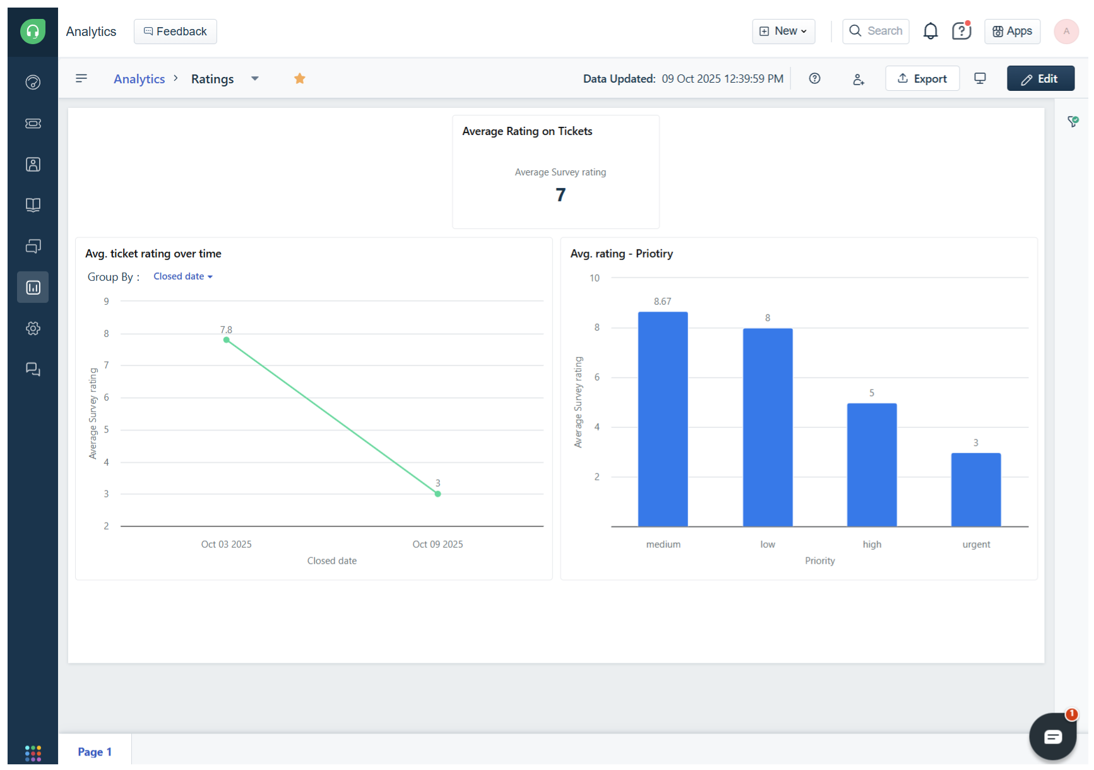This screenshot has width=1094, height=770.
Task: Click the Search input field
Action: tap(876, 31)
